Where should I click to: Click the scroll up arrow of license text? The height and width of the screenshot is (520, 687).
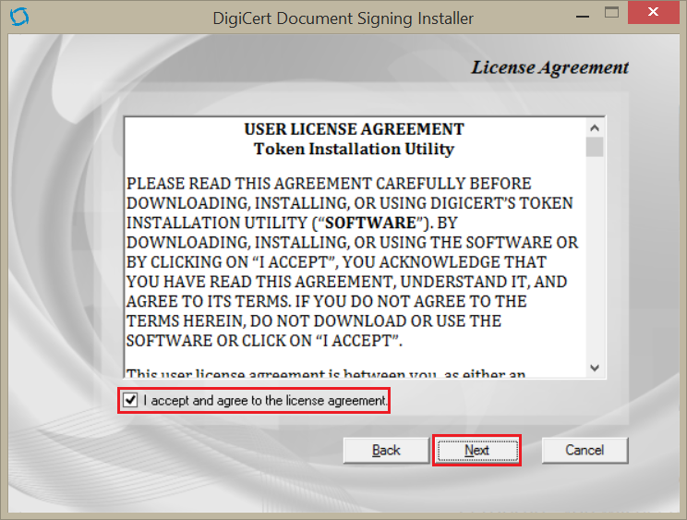(x=595, y=128)
